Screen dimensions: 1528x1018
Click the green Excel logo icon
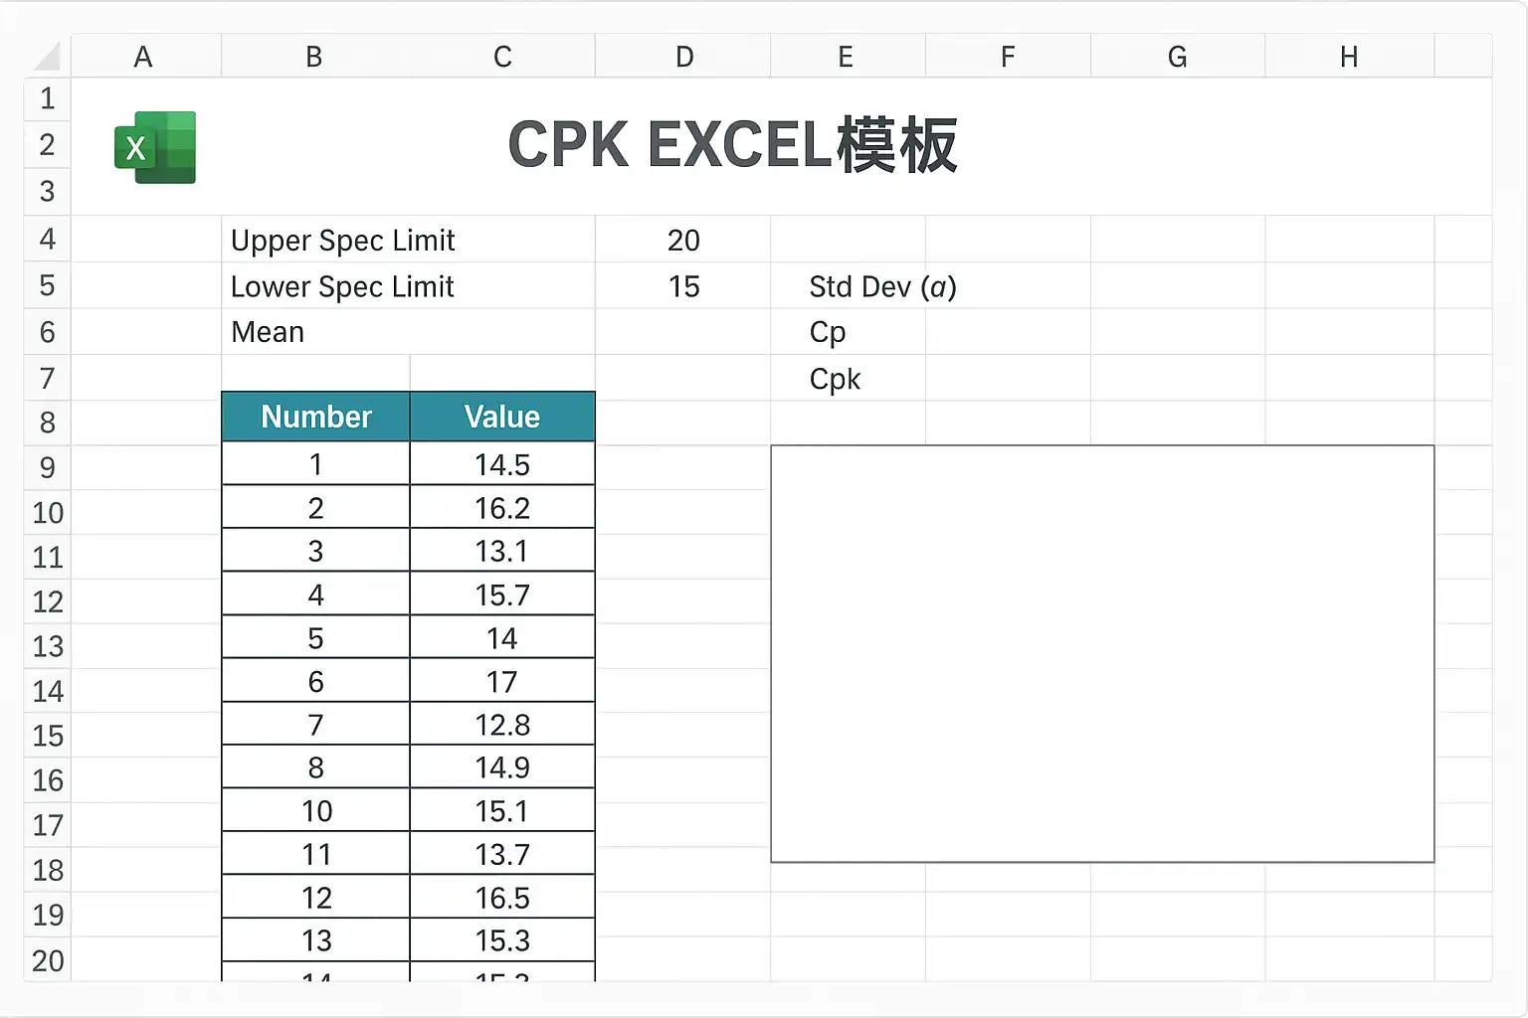click(x=155, y=147)
